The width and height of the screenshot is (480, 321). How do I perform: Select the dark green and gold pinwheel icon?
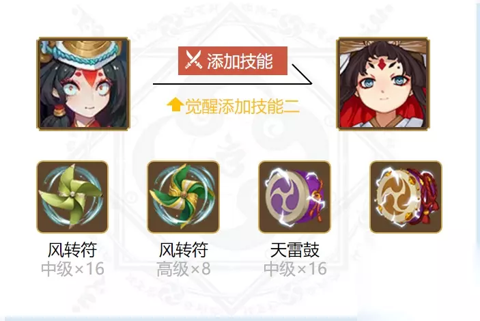tap(183, 197)
